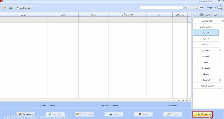Viewport: 224px width, 119px height.
Task: Click the green-arrow icon beside ورود از اکسل
Action: 10,8
